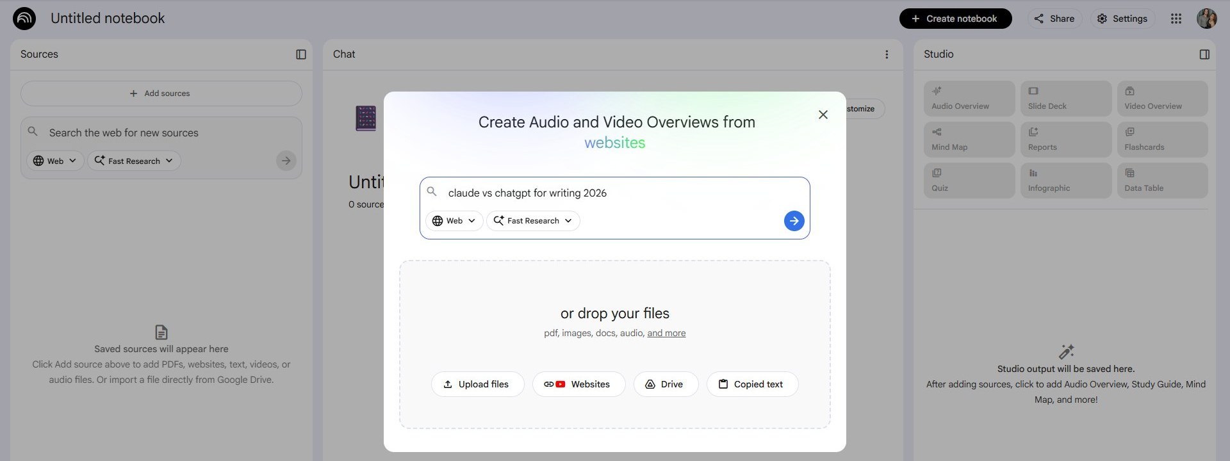Click Create notebook button
The image size is (1230, 461).
point(955,19)
